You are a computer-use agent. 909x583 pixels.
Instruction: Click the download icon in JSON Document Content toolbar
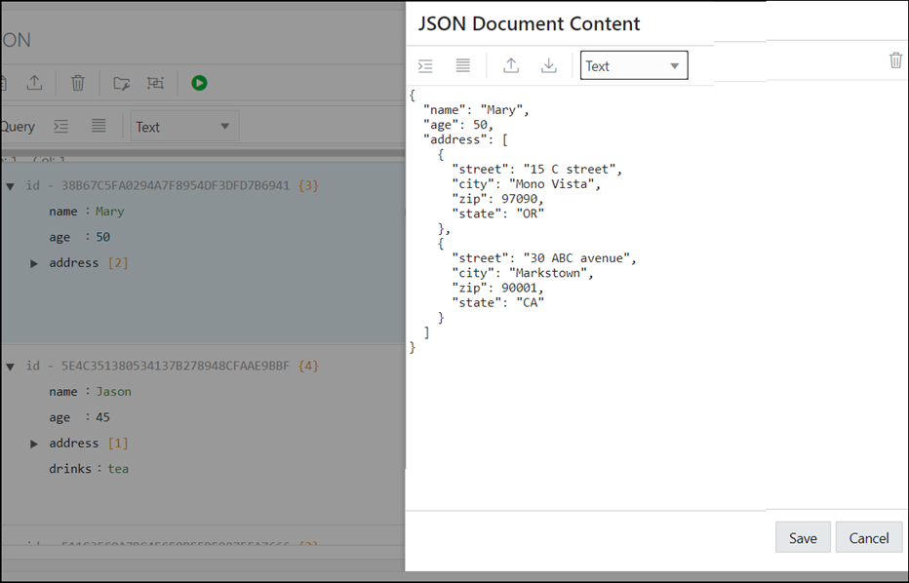coord(548,65)
